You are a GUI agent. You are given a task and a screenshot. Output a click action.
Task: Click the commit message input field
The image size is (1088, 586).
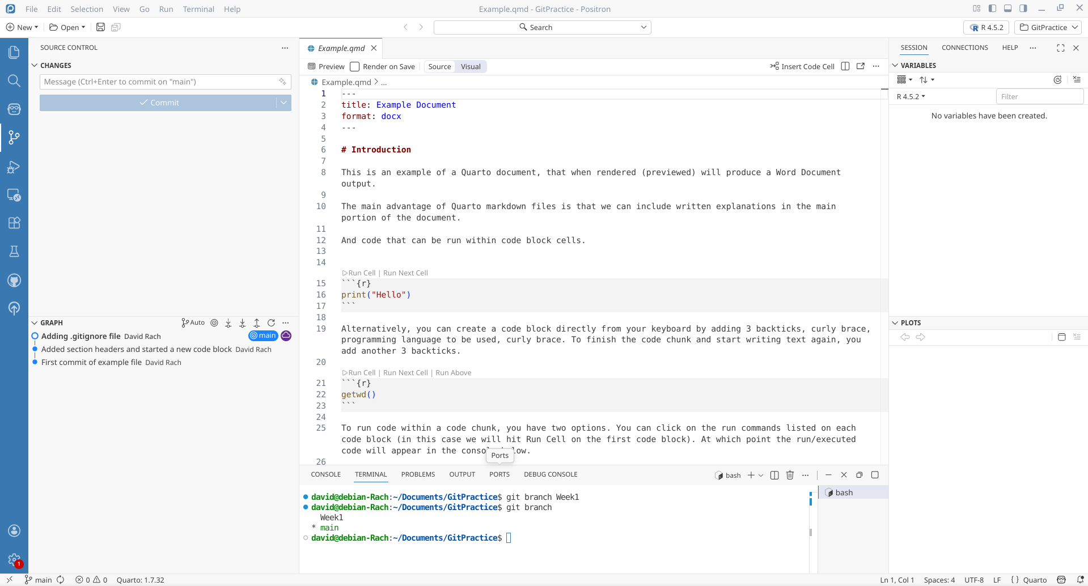(x=159, y=82)
